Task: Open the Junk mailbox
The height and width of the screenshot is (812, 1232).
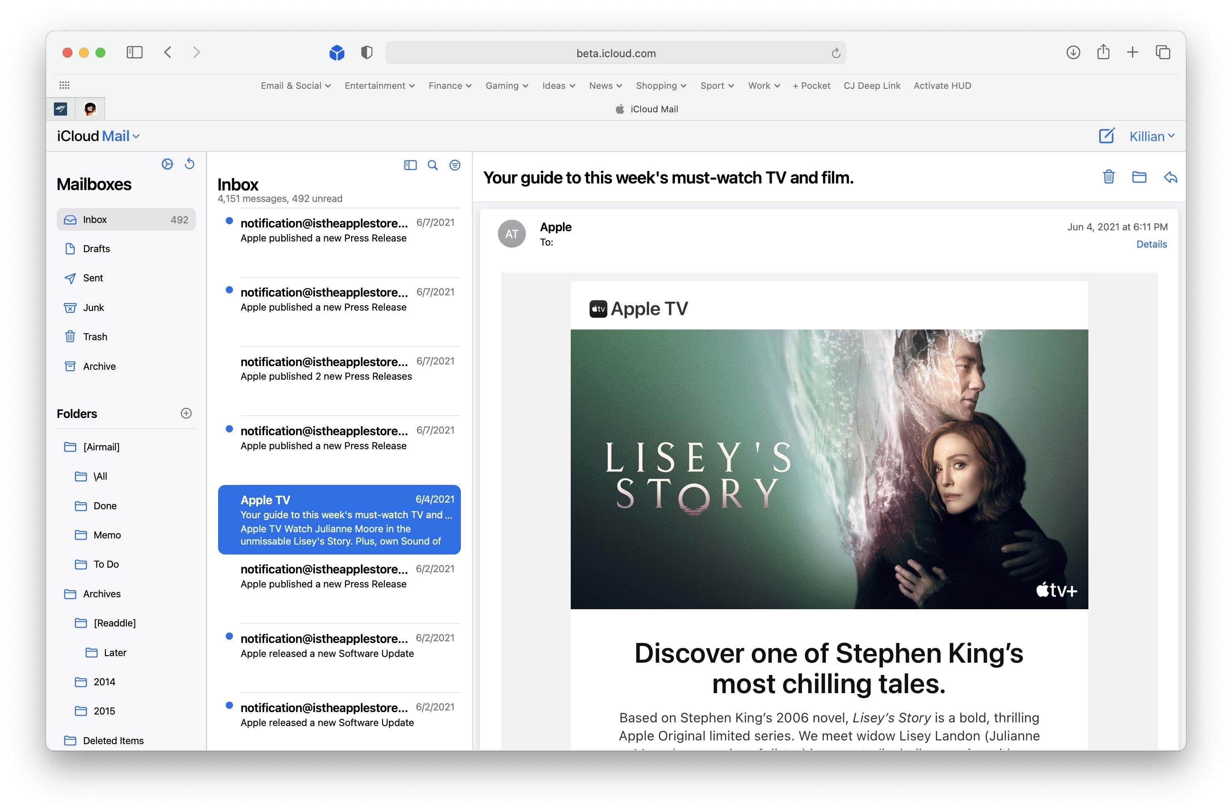Action: click(x=93, y=308)
